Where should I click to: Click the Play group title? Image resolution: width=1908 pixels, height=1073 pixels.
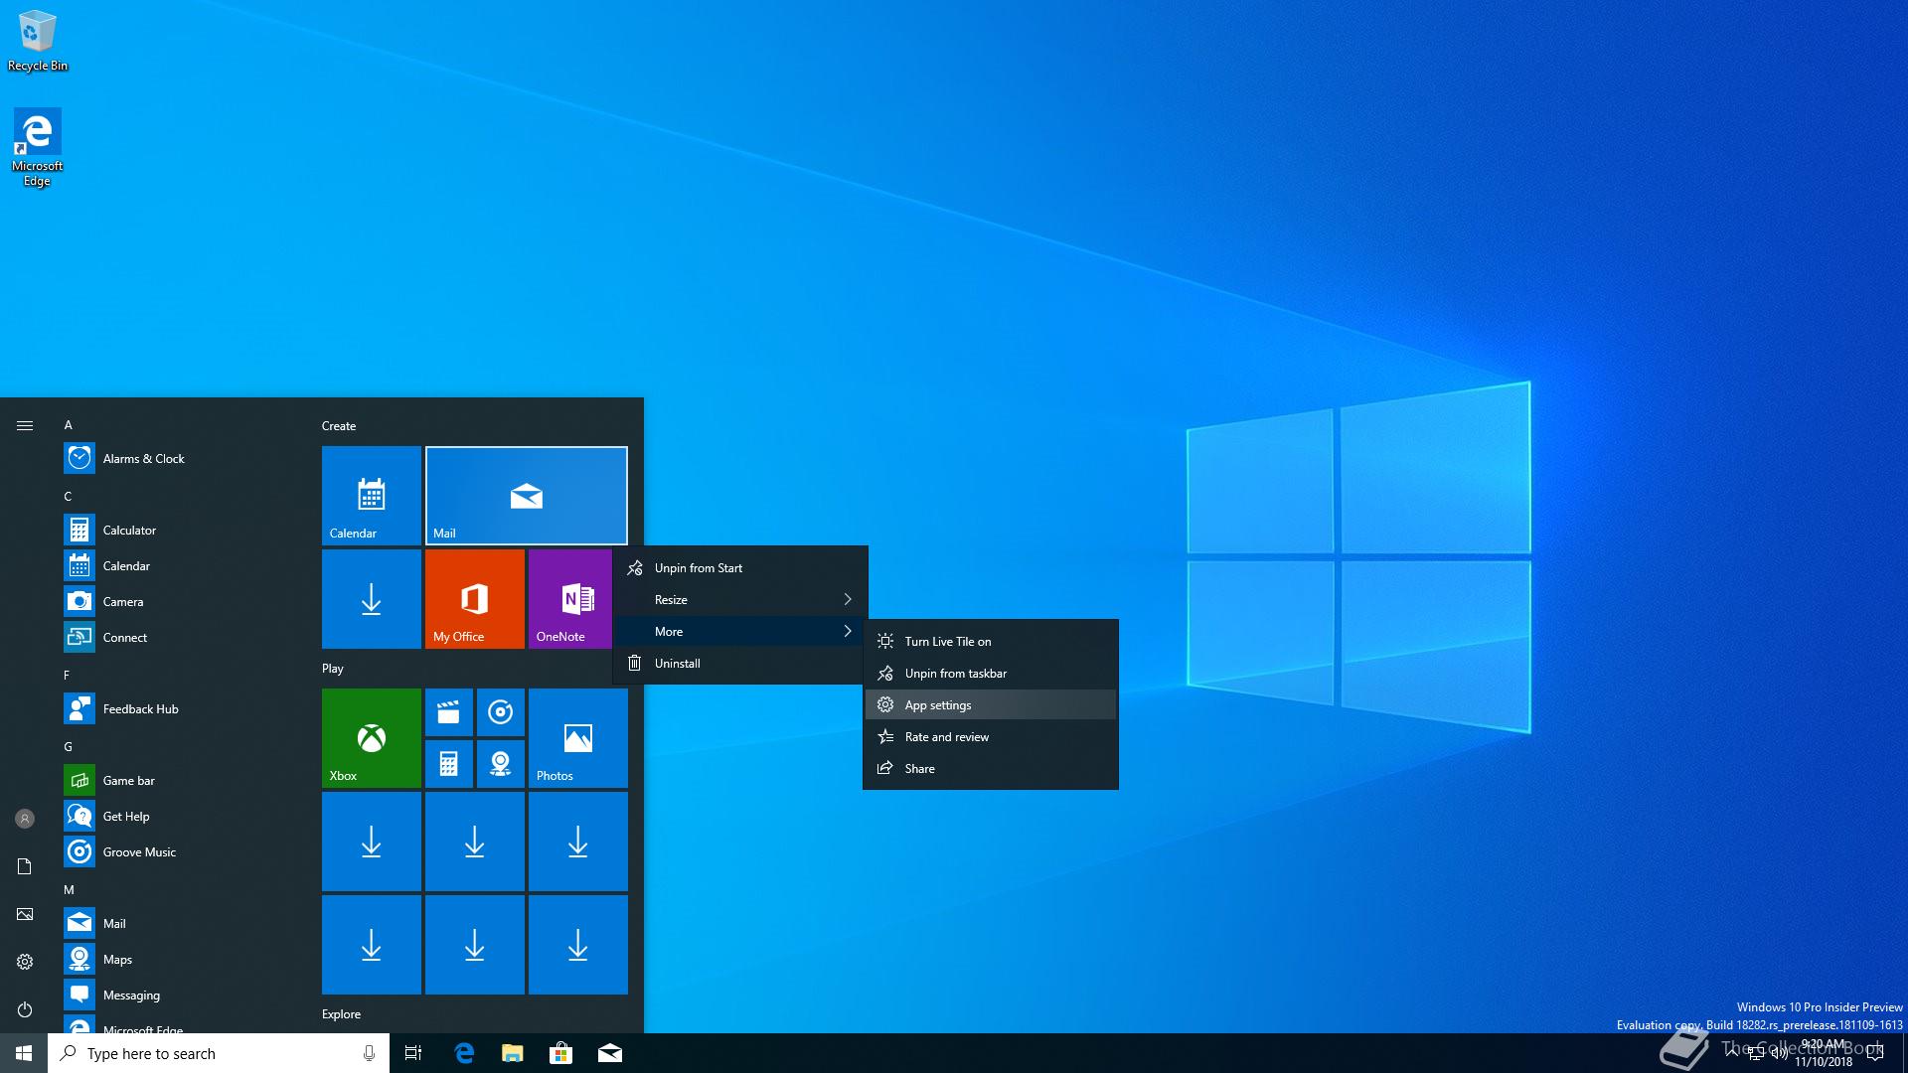pyautogui.click(x=333, y=669)
